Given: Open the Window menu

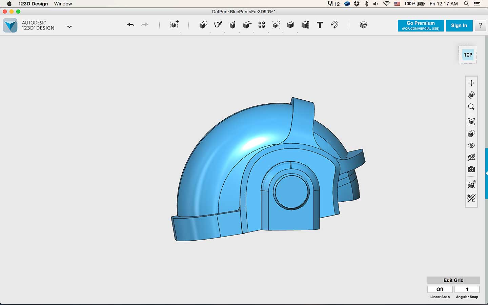Looking at the screenshot, I should pyautogui.click(x=63, y=4).
